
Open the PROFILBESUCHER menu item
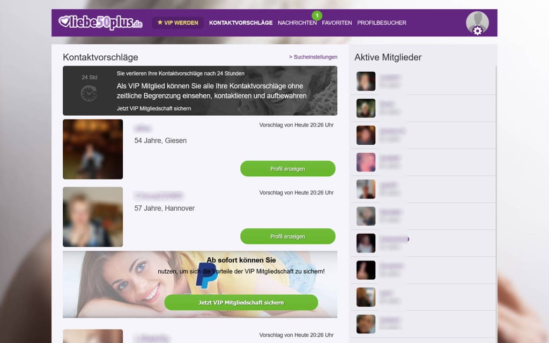click(x=382, y=23)
